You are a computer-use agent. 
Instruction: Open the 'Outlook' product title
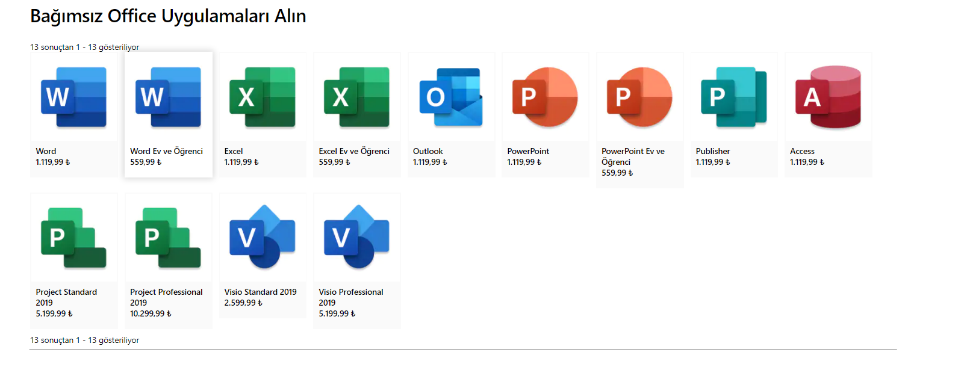pos(428,151)
